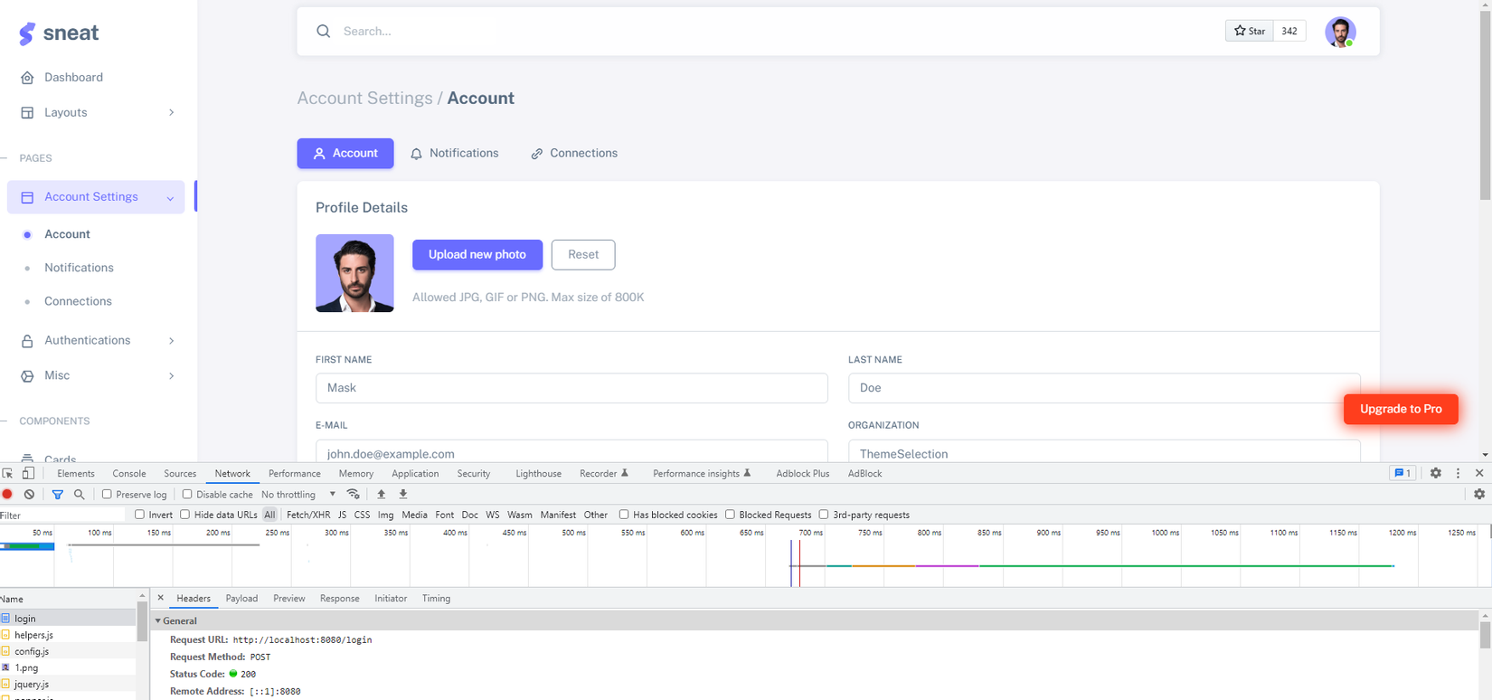
Task: Tick the Disable cache checkbox
Action: [x=187, y=495]
